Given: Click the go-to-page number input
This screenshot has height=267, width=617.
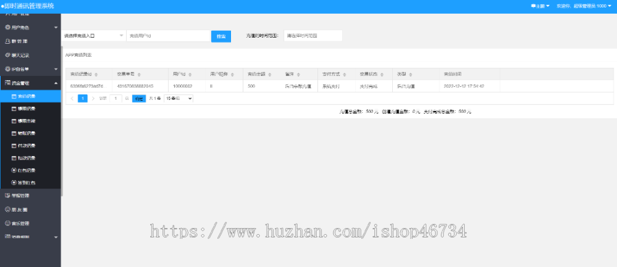Looking at the screenshot, I should click(x=116, y=99).
